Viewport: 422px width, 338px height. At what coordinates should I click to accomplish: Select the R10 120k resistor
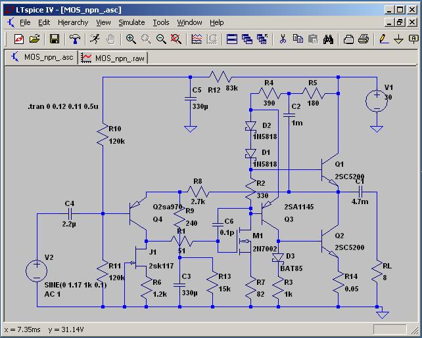click(103, 135)
